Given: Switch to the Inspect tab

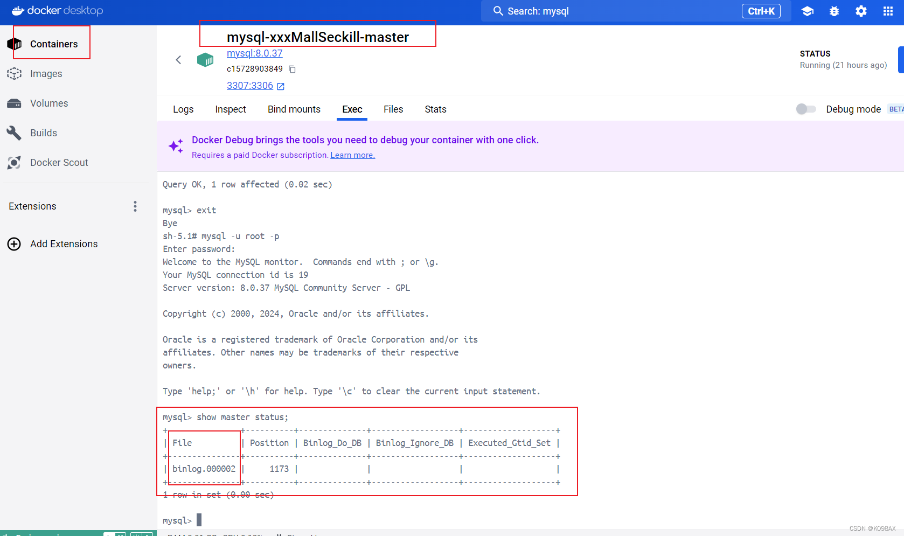Looking at the screenshot, I should click(231, 109).
